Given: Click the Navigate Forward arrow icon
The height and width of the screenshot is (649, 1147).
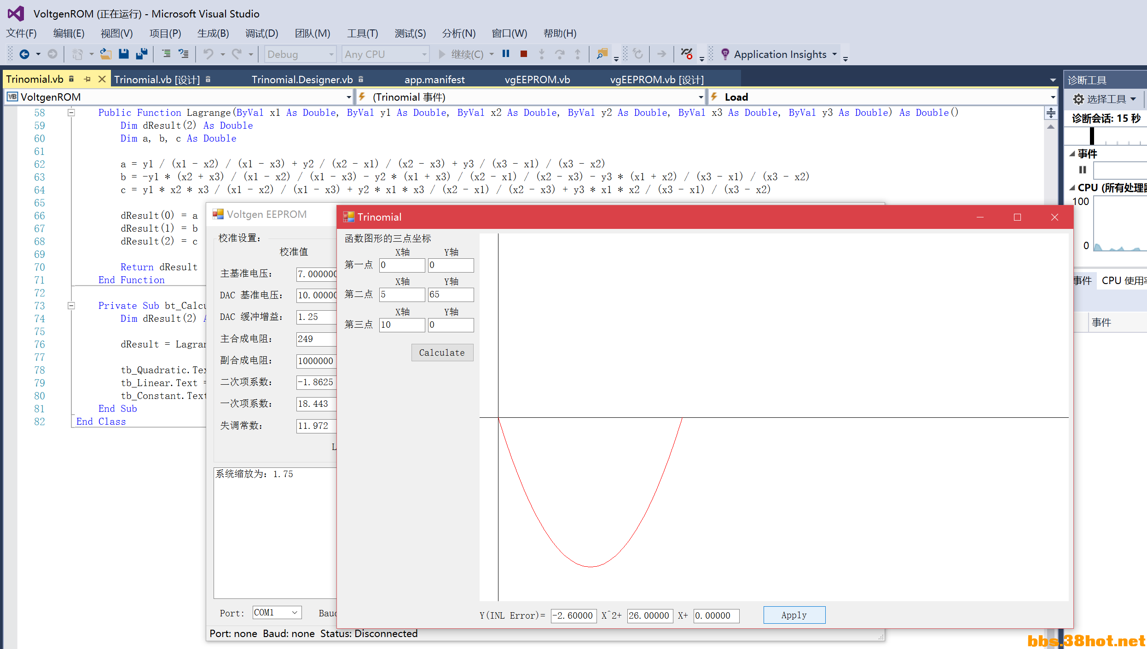Looking at the screenshot, I should tap(52, 54).
